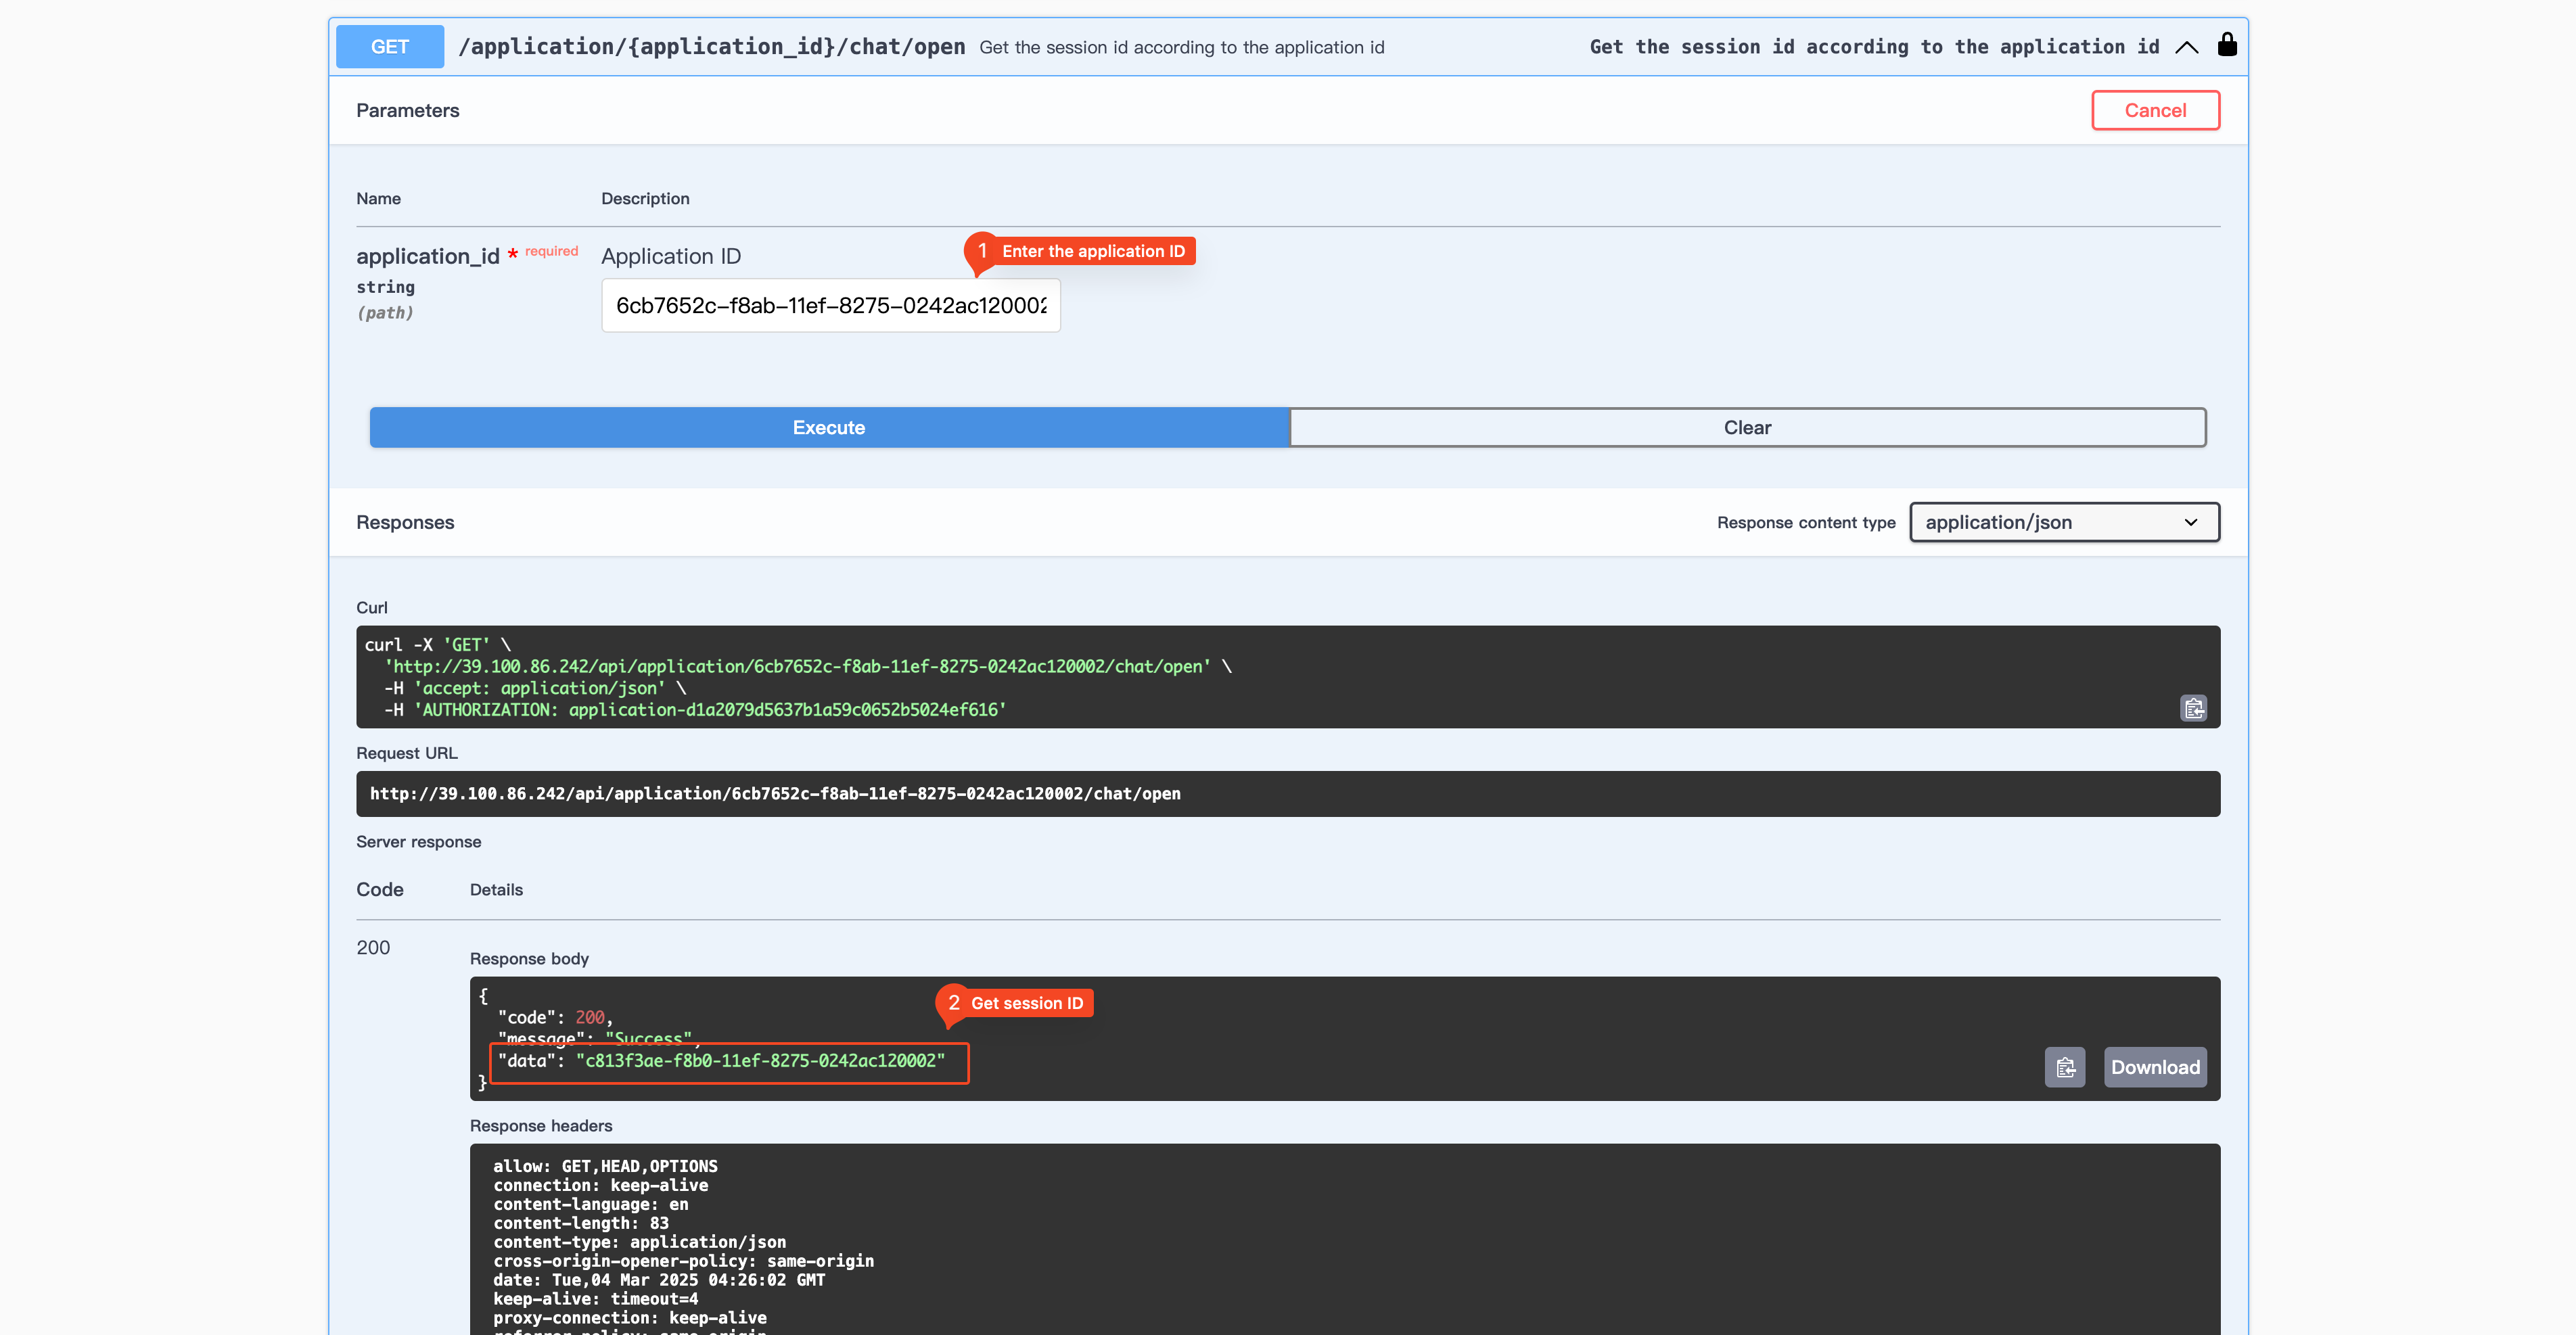Copy the curl command to clipboard
Screen dimensions: 2576x1335
pyautogui.click(x=2193, y=708)
